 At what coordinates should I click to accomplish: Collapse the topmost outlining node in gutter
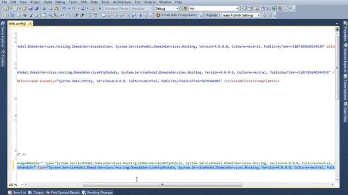16,34
